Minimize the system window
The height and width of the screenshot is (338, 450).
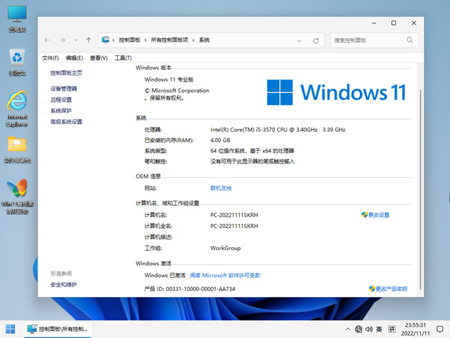[374, 23]
